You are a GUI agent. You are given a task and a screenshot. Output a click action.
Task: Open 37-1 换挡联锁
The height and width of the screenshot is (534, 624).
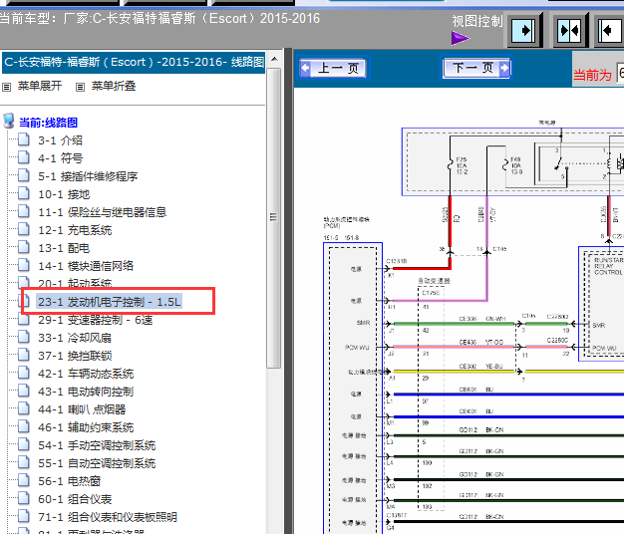point(75,356)
